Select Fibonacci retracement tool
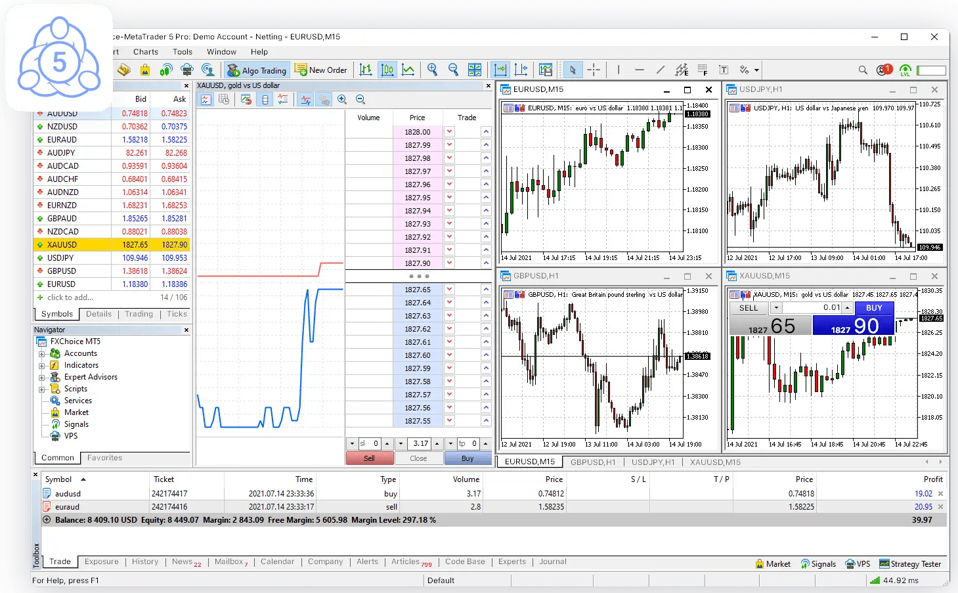 pos(703,70)
